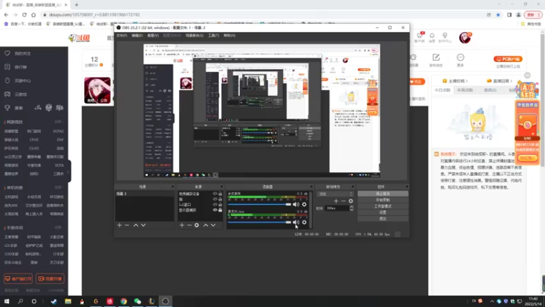The width and height of the screenshot is (545, 307).
Task: Open transition properties gear icon
Action: pos(351,201)
